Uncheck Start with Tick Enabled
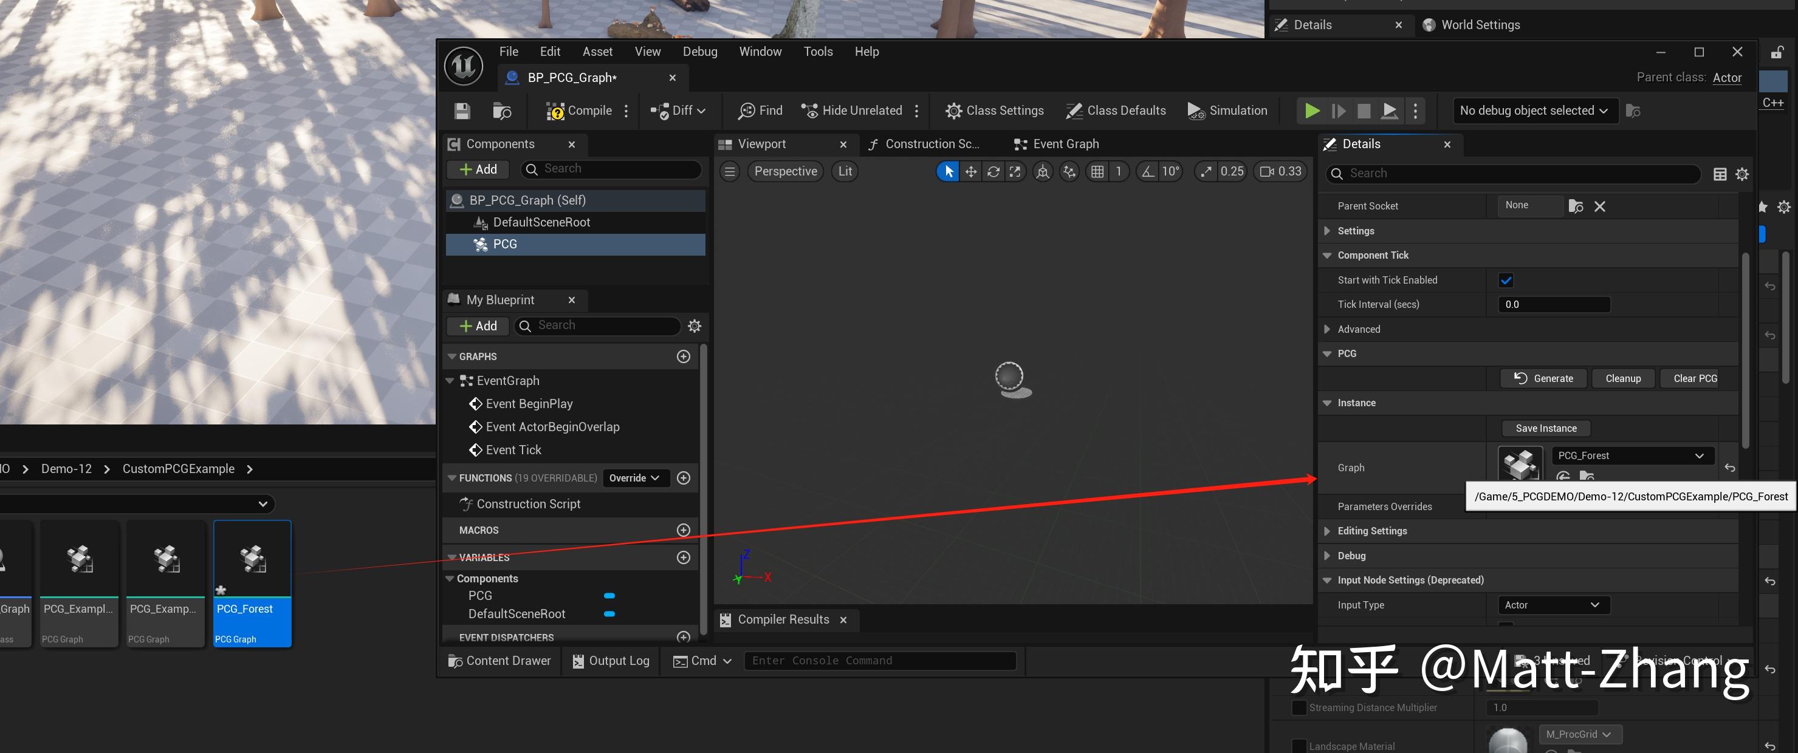Viewport: 1798px width, 753px height. click(x=1506, y=281)
